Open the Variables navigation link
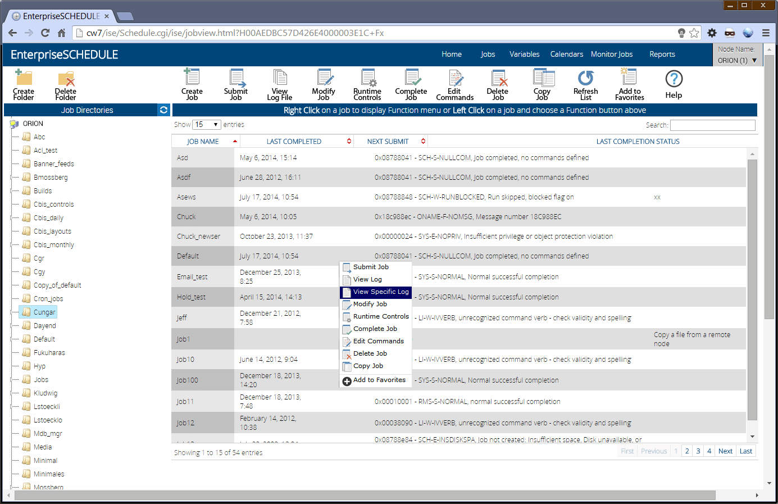The height and width of the screenshot is (504, 778). pos(525,55)
